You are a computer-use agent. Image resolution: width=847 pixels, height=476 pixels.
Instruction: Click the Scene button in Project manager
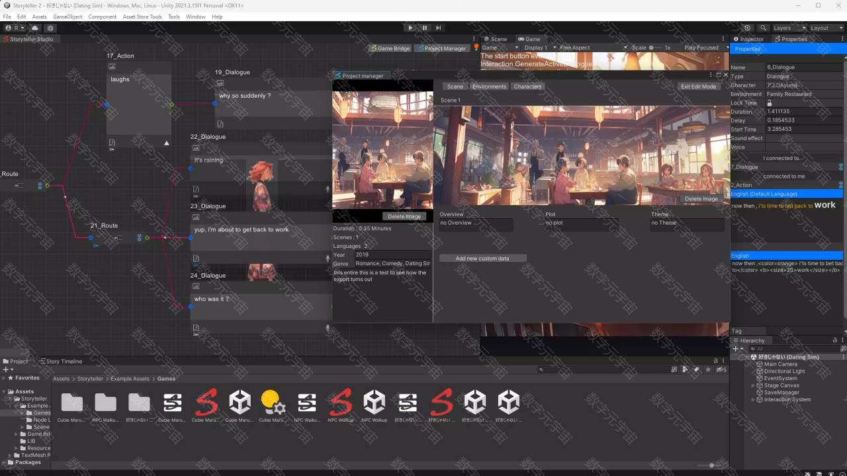pos(455,87)
